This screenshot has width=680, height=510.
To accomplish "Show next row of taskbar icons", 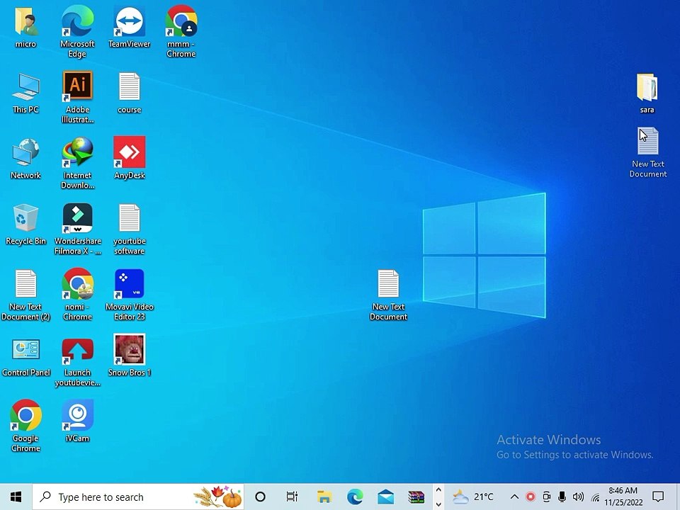I will (438, 504).
